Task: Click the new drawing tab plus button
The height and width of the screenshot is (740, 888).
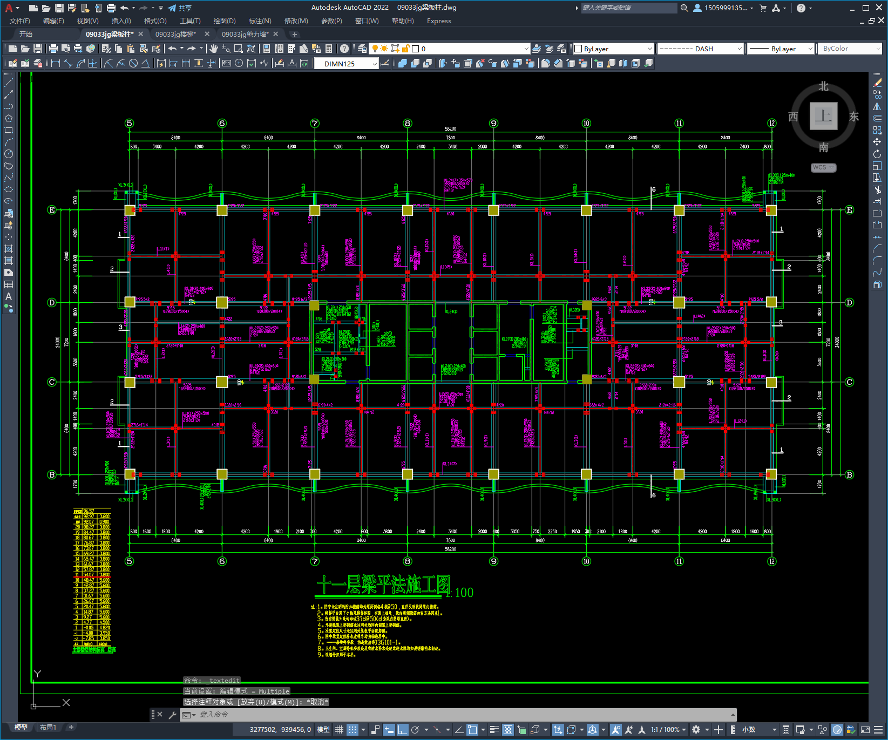Action: tap(295, 34)
